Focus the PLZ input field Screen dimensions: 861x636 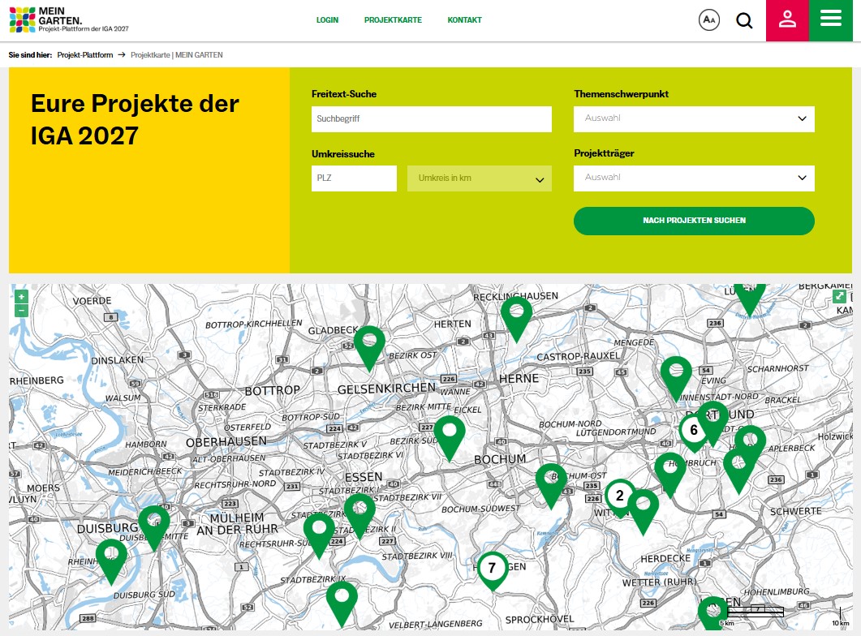(354, 178)
